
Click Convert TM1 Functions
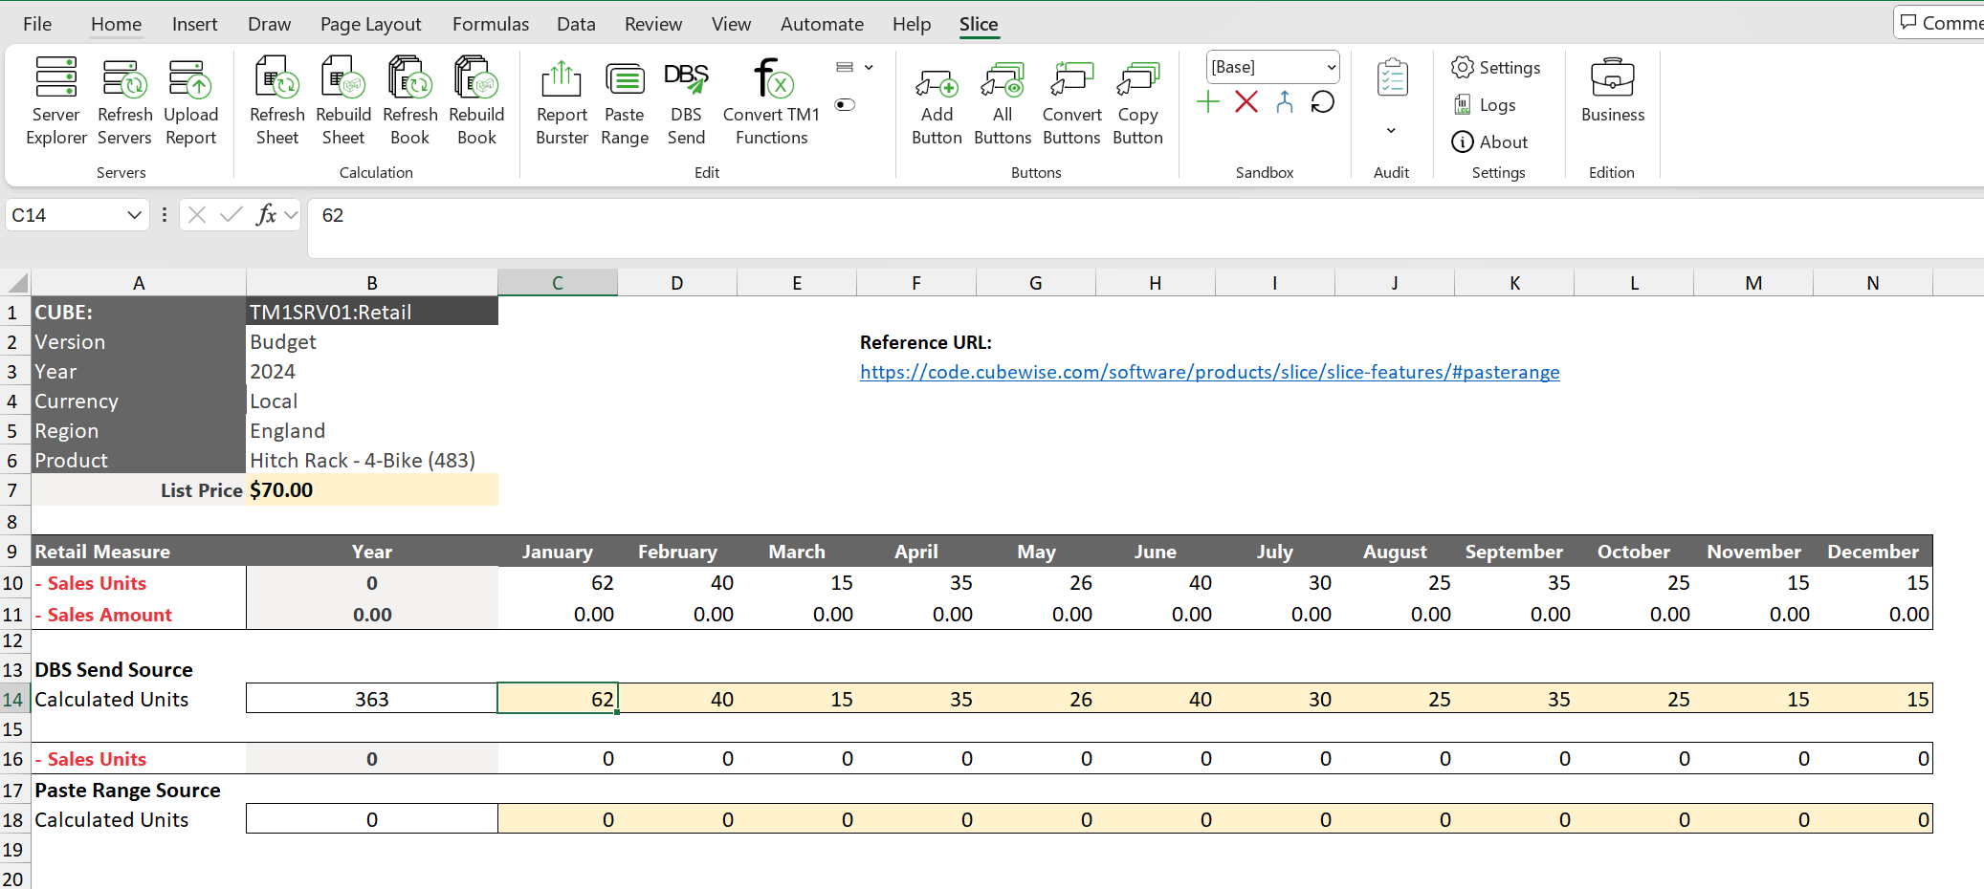[x=771, y=101]
